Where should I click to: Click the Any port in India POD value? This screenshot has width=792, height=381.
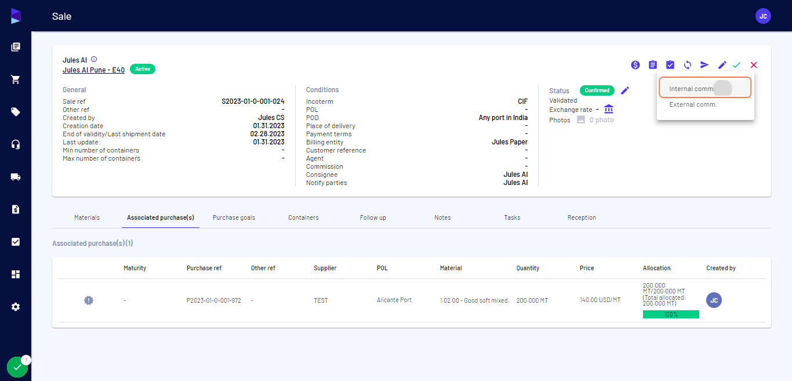point(503,118)
